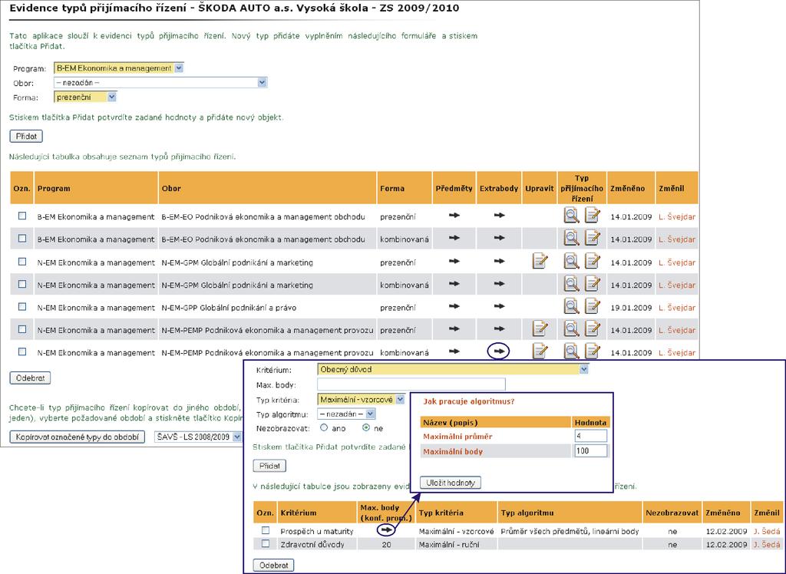
Task: Tick the checkbox for B-EM-EO prezenční row
Action: 22,216
